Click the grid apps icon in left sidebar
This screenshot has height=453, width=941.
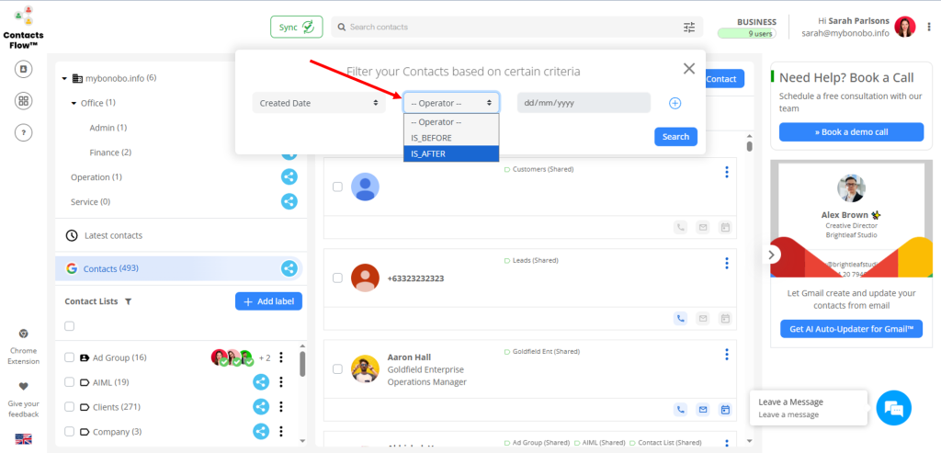click(x=25, y=101)
